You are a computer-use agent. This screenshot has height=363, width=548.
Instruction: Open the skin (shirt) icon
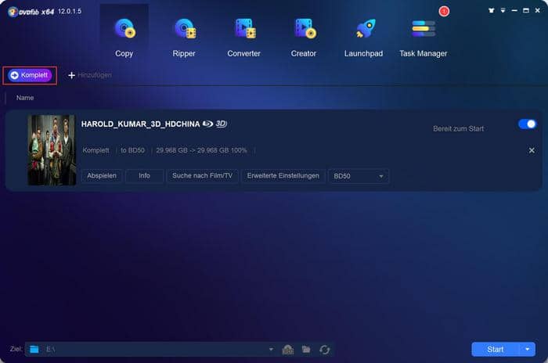pos(492,10)
